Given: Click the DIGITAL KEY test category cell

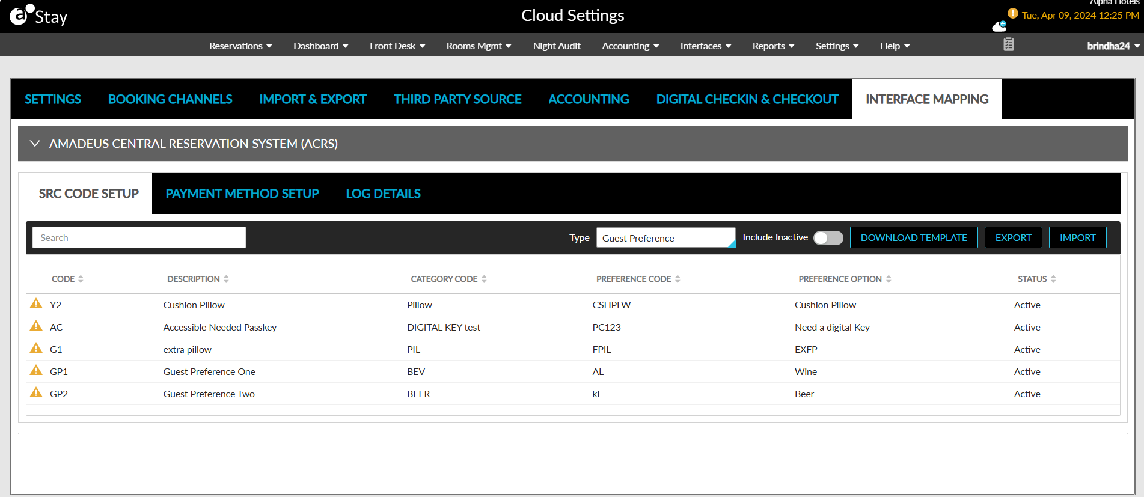Looking at the screenshot, I should pyautogui.click(x=444, y=327).
